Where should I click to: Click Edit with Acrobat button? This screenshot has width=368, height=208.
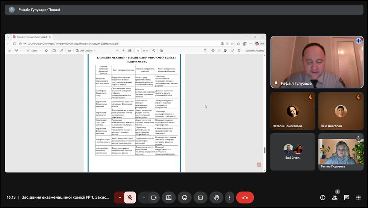[254, 50]
